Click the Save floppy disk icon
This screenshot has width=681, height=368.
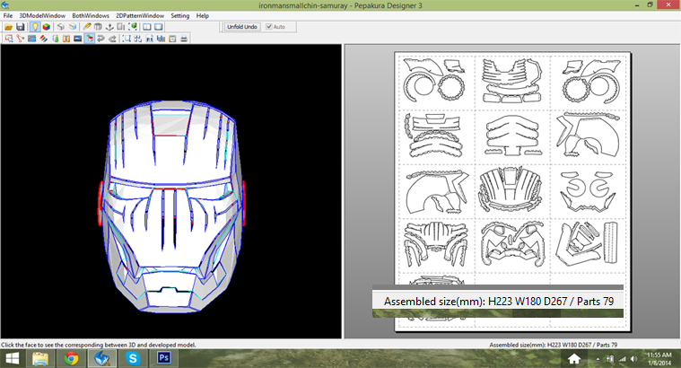pyautogui.click(x=20, y=27)
